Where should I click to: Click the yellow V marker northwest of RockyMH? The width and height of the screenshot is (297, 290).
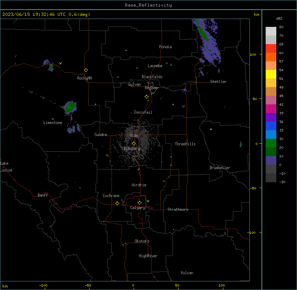(x=60, y=63)
